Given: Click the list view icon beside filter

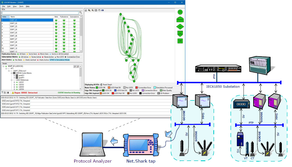Looking at the screenshot, I should [x=5, y=93].
